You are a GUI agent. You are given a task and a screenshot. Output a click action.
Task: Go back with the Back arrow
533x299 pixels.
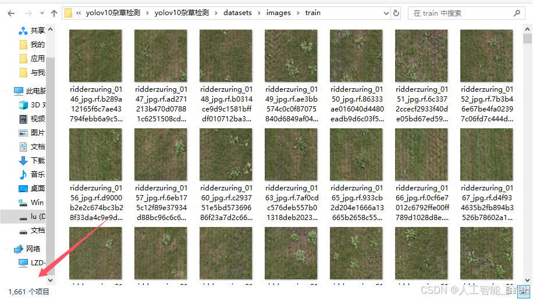coord(11,13)
